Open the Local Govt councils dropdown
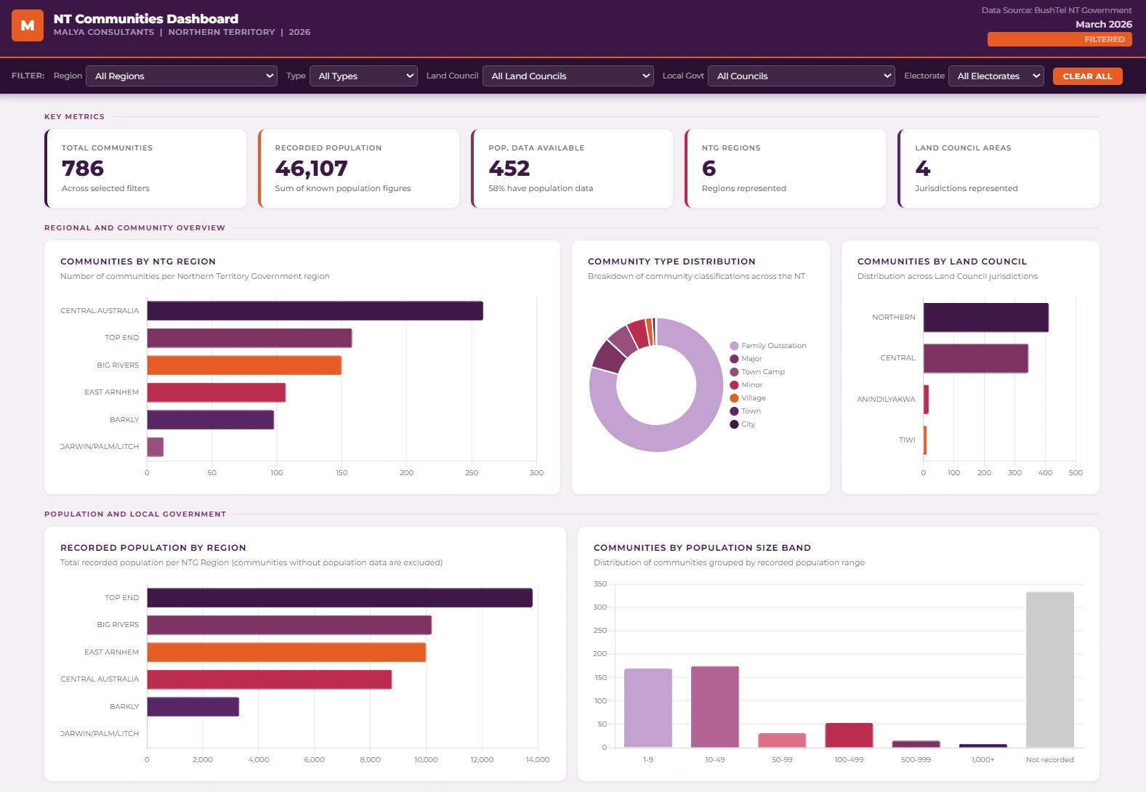The height and width of the screenshot is (792, 1146). [802, 76]
